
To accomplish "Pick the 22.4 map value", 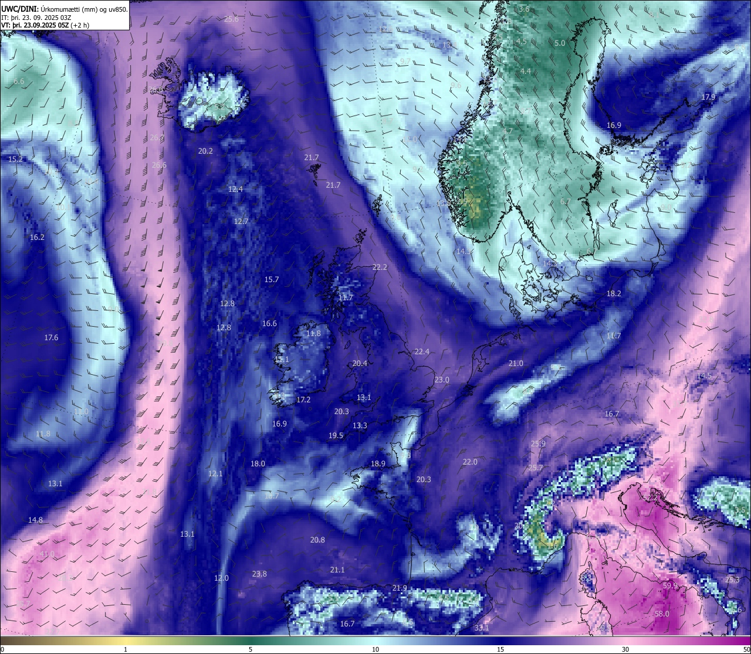I will point(422,351).
